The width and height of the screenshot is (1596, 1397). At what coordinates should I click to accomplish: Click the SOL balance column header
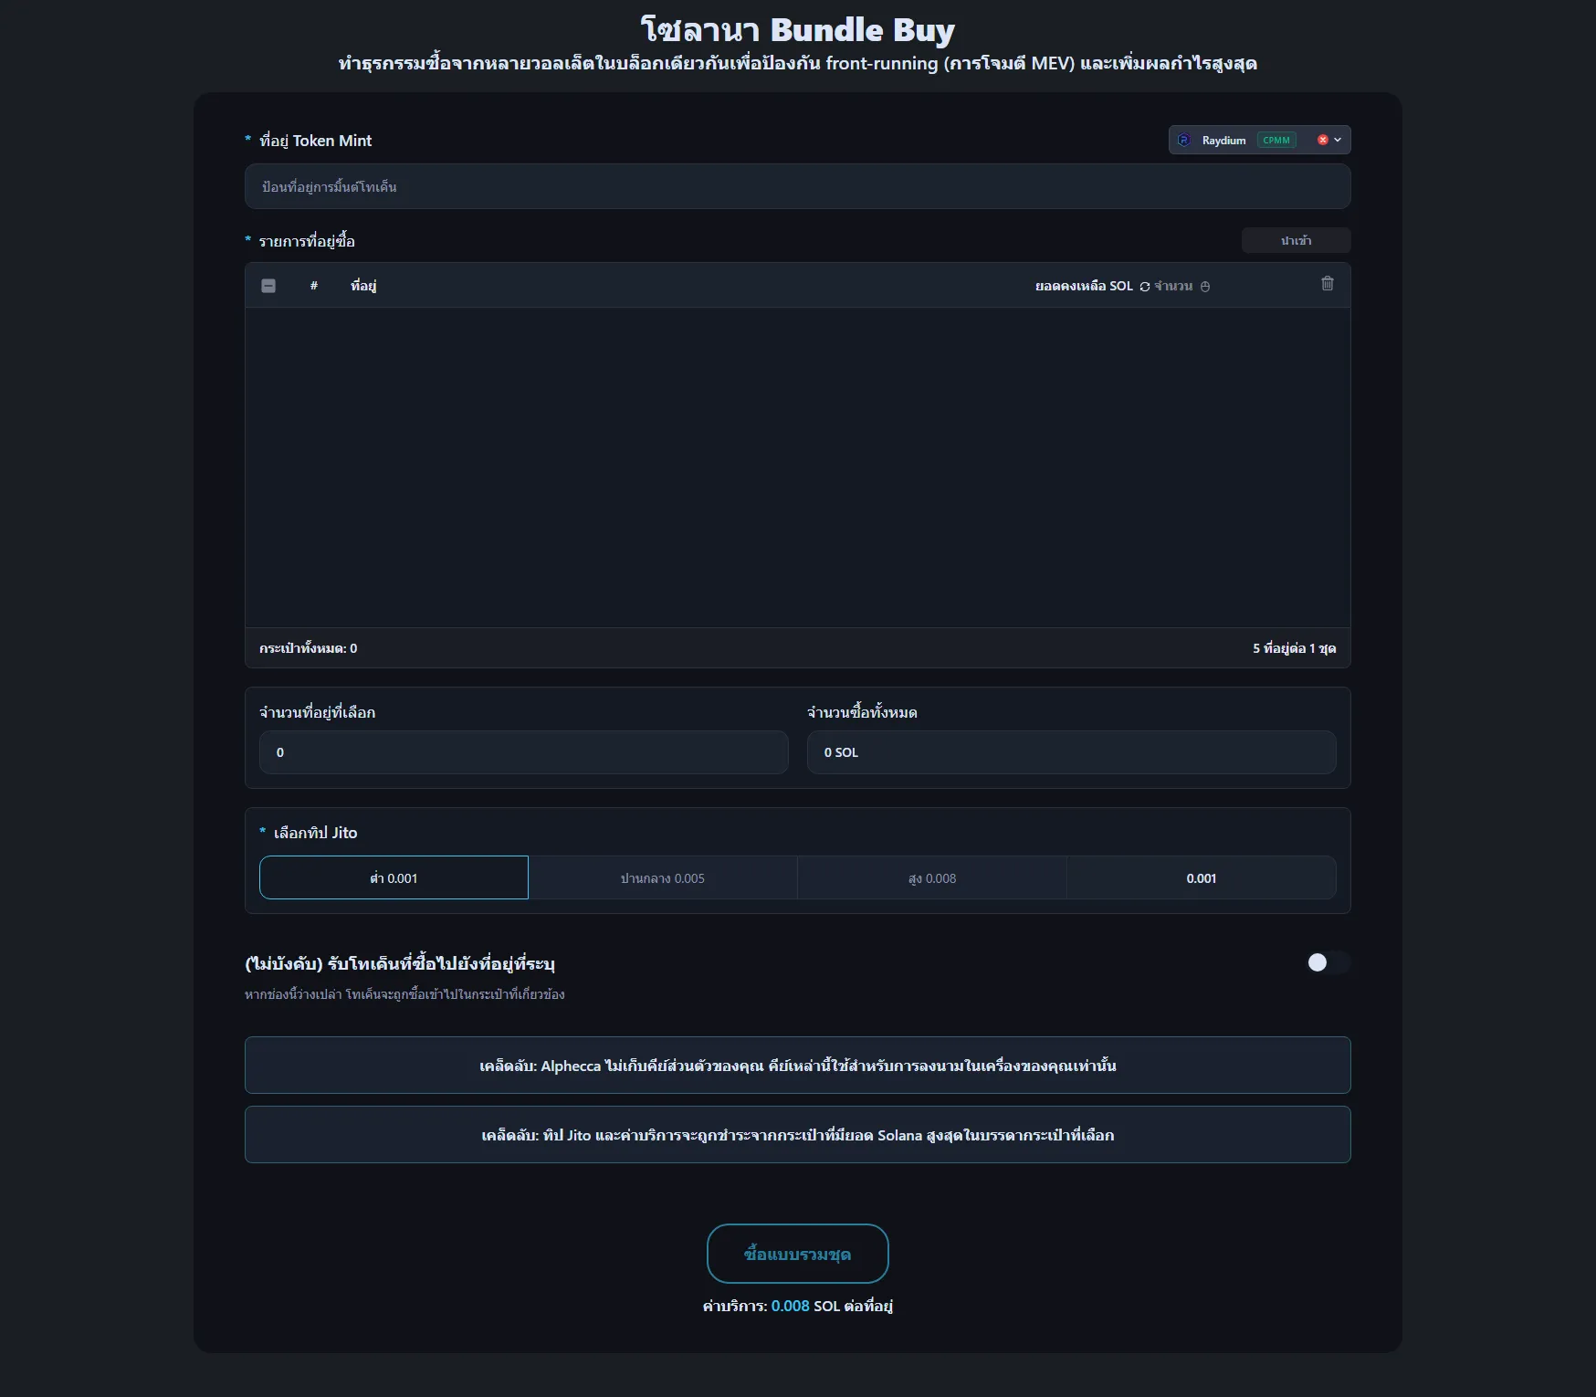coord(1083,286)
